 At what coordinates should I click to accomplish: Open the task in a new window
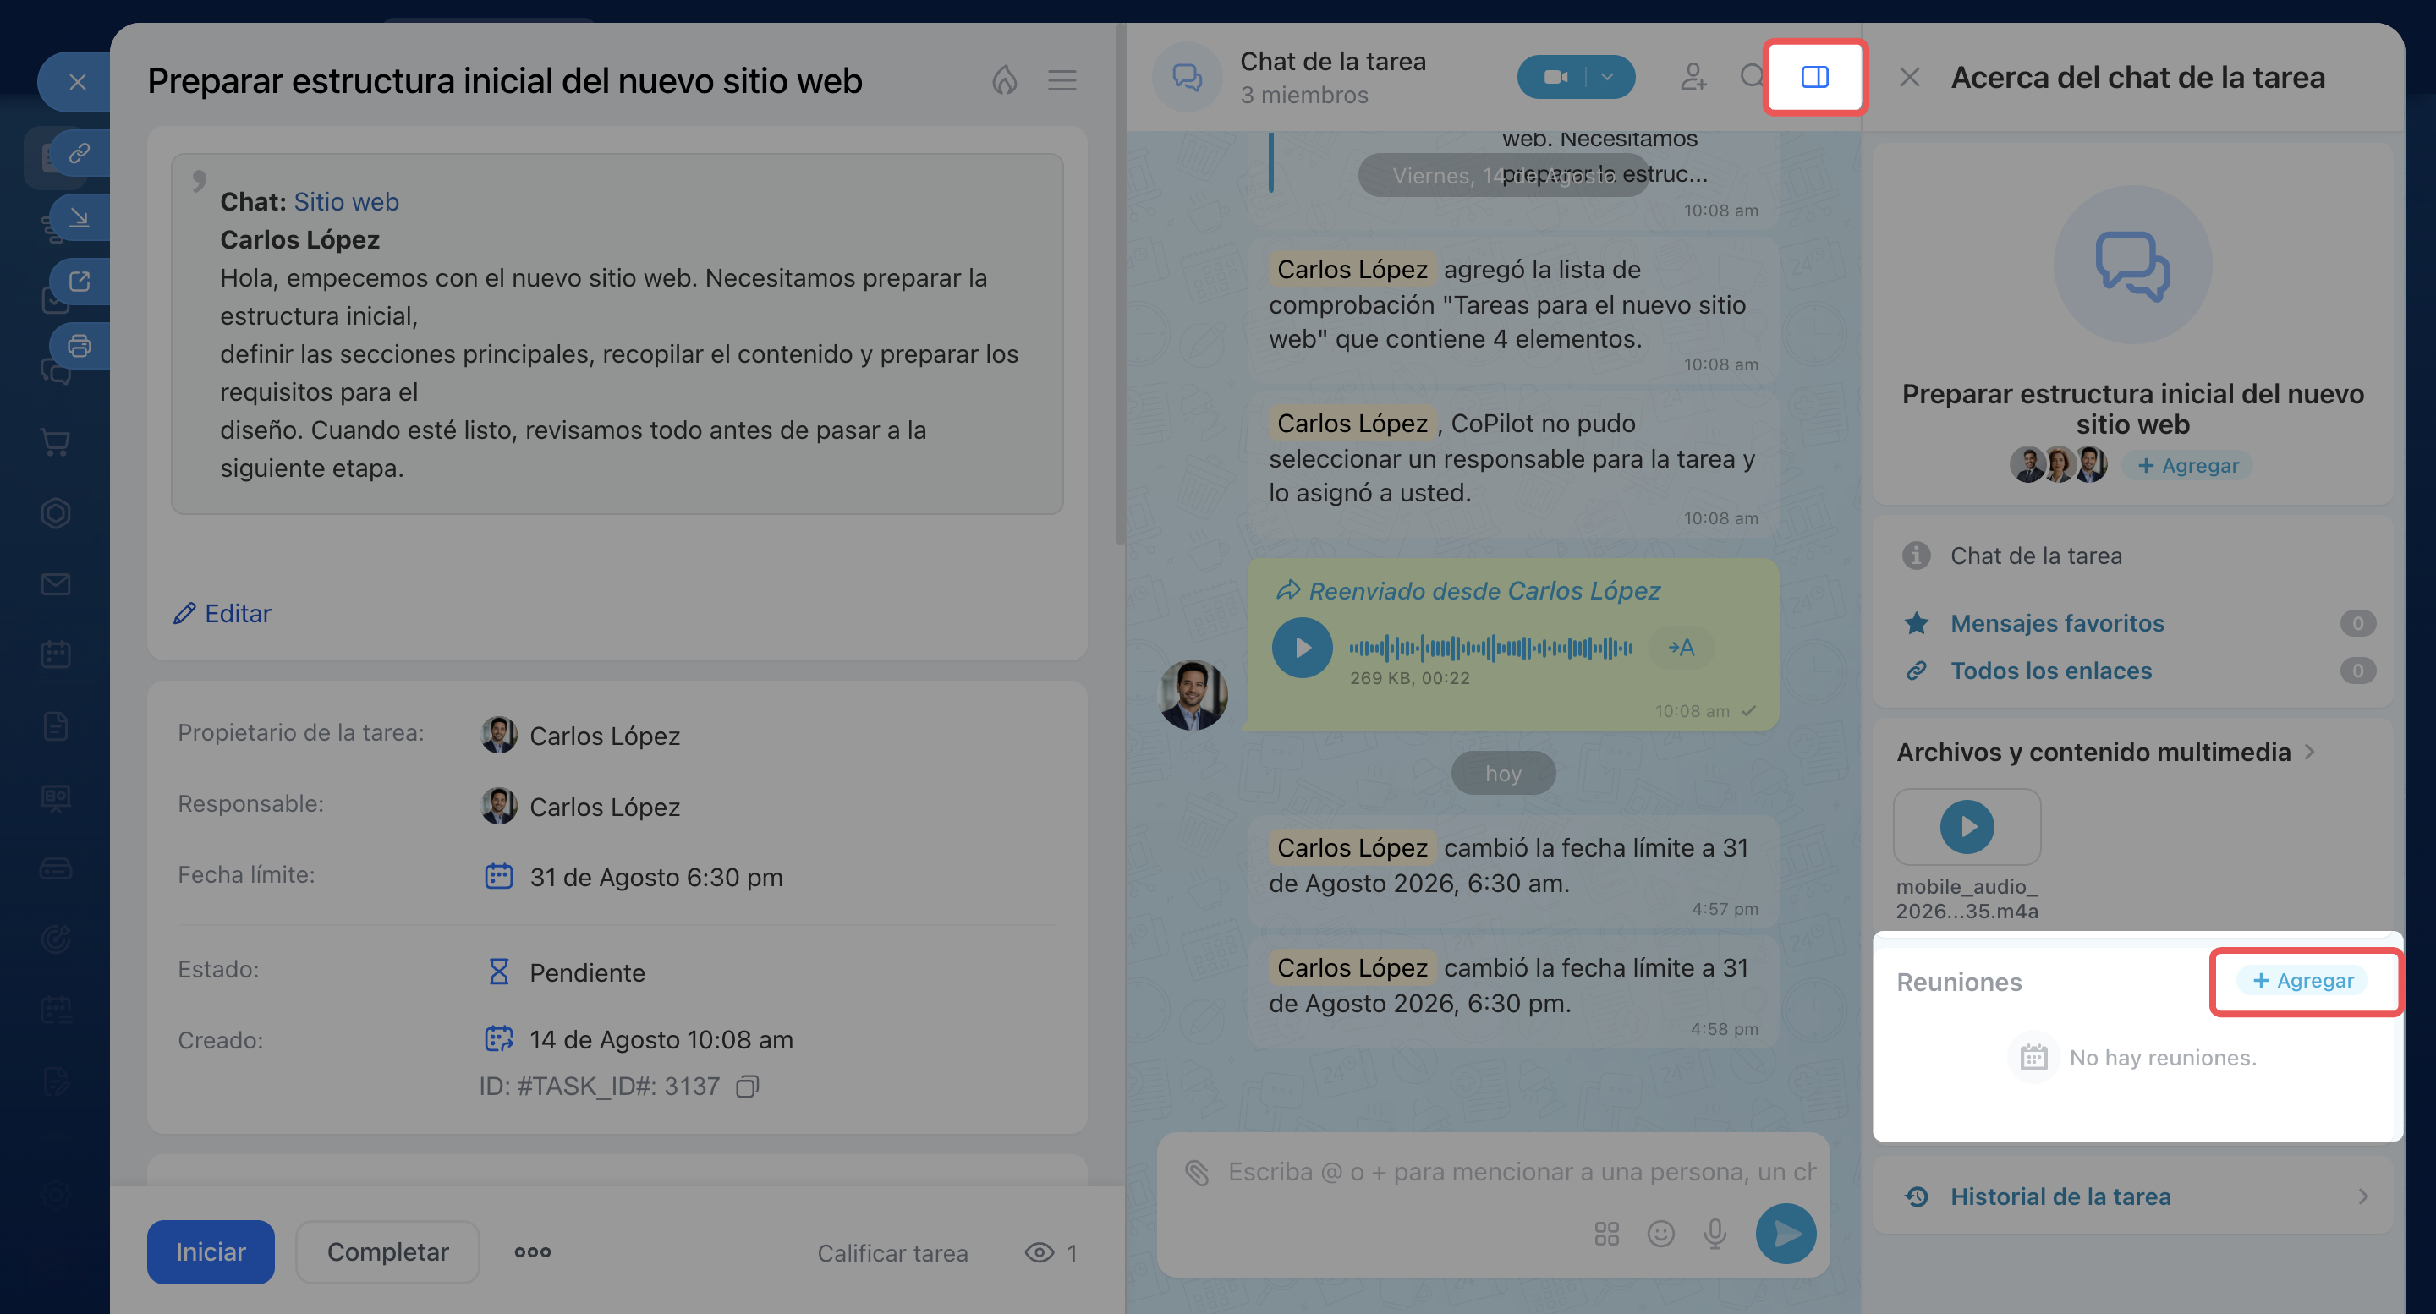[x=80, y=282]
